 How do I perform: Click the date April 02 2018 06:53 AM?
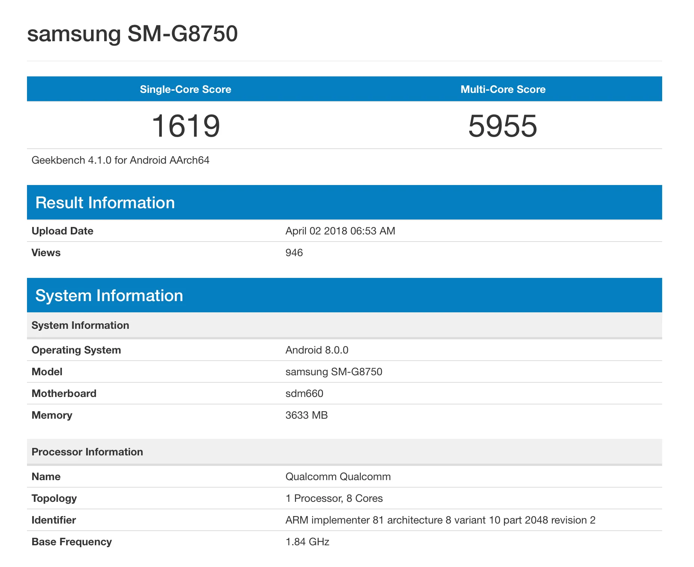tap(340, 231)
